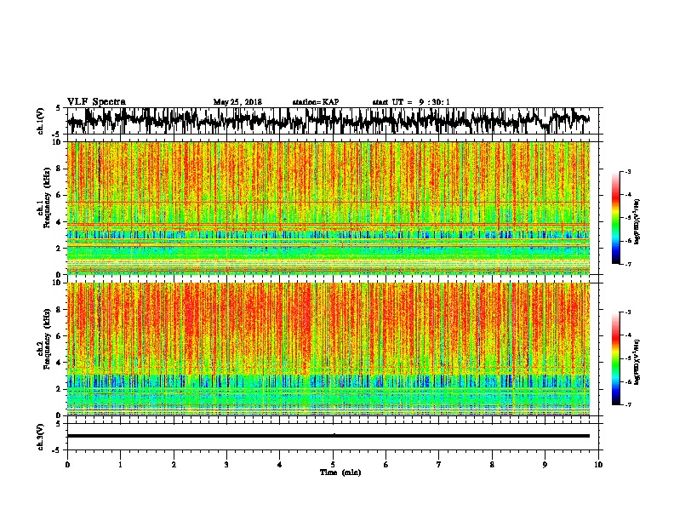Click the ch.2 frequency tick label "8"
674x521 pixels.
(x=60, y=310)
